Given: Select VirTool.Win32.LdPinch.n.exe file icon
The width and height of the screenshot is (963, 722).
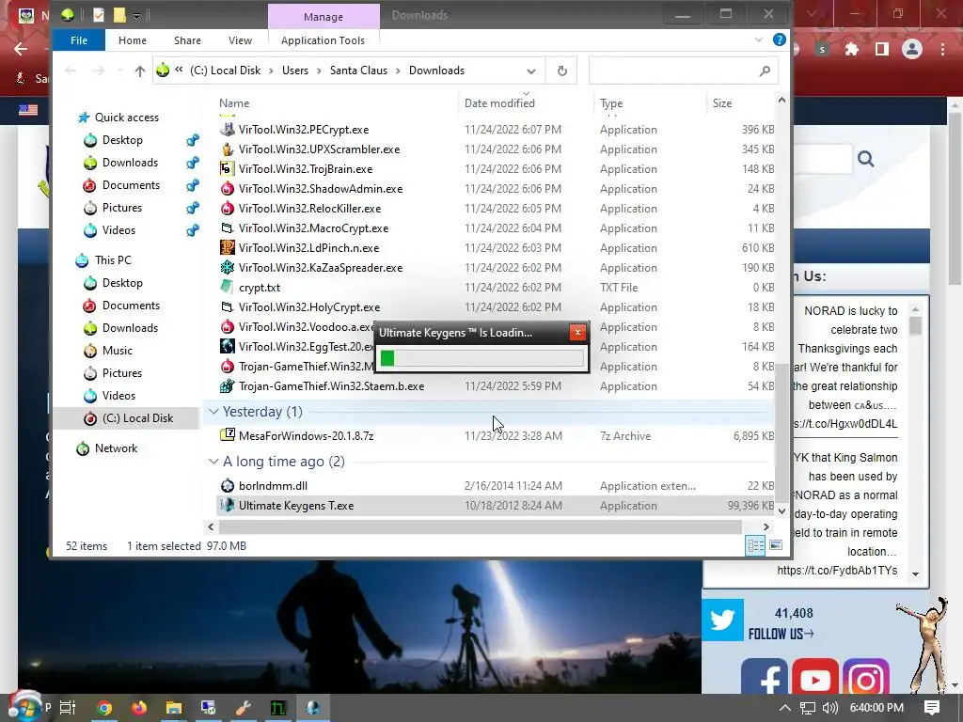Looking at the screenshot, I should pos(228,248).
